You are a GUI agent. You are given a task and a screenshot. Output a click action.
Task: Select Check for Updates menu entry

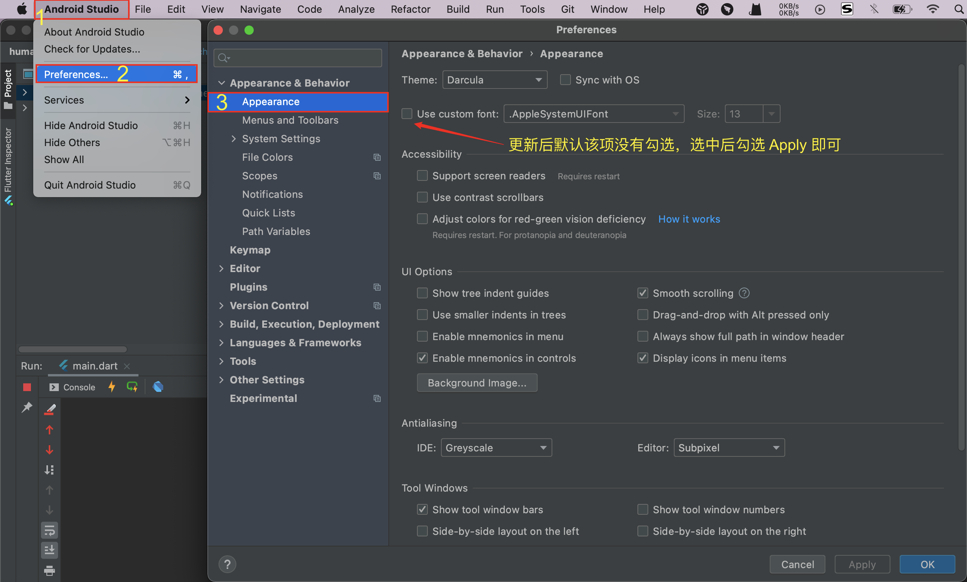point(92,49)
